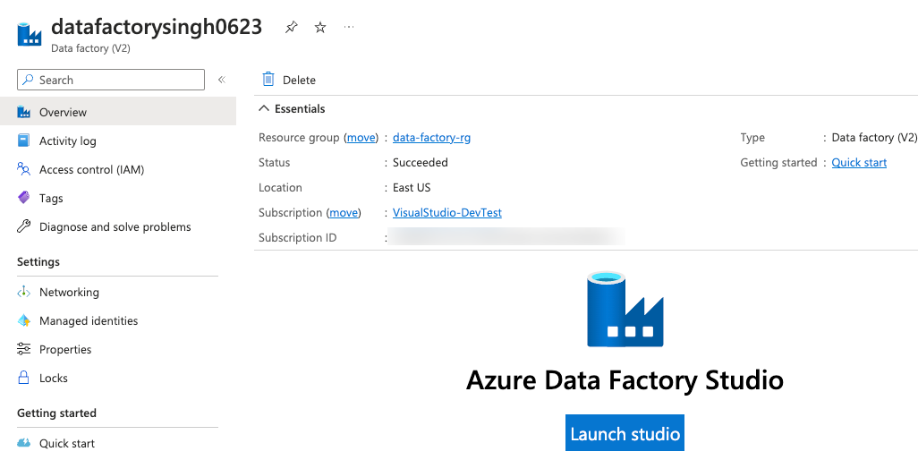Open the VisualStudio-DevTest subscription link
The image size is (918, 460).
pyautogui.click(x=447, y=212)
